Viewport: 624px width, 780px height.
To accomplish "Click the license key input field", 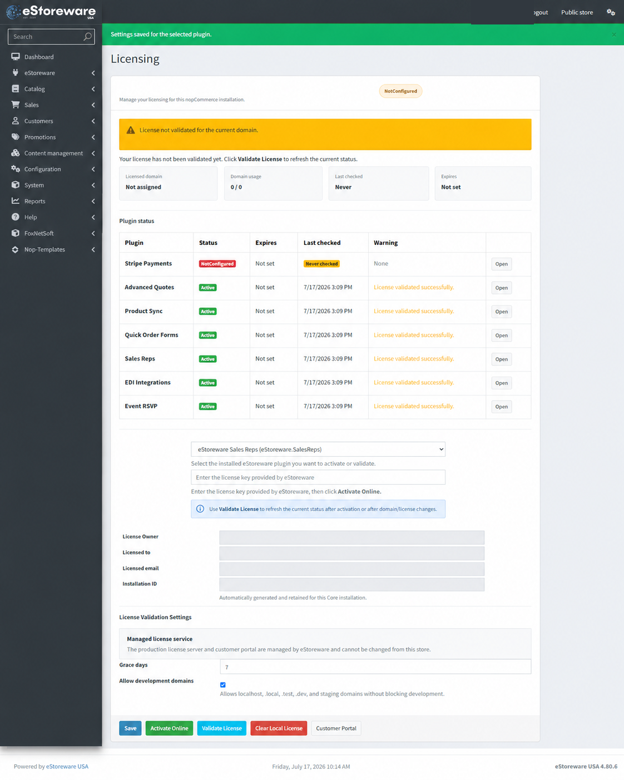I will (318, 477).
